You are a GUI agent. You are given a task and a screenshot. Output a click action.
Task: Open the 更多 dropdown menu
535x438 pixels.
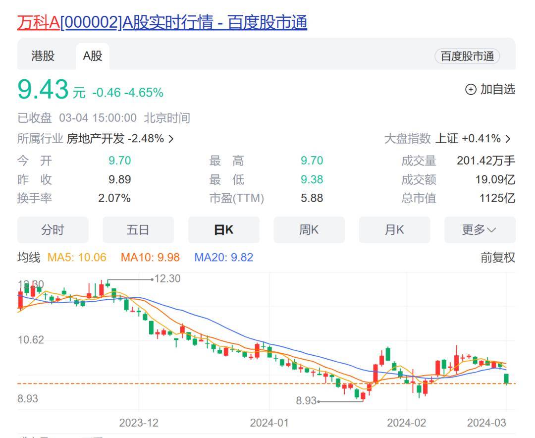[x=479, y=229]
